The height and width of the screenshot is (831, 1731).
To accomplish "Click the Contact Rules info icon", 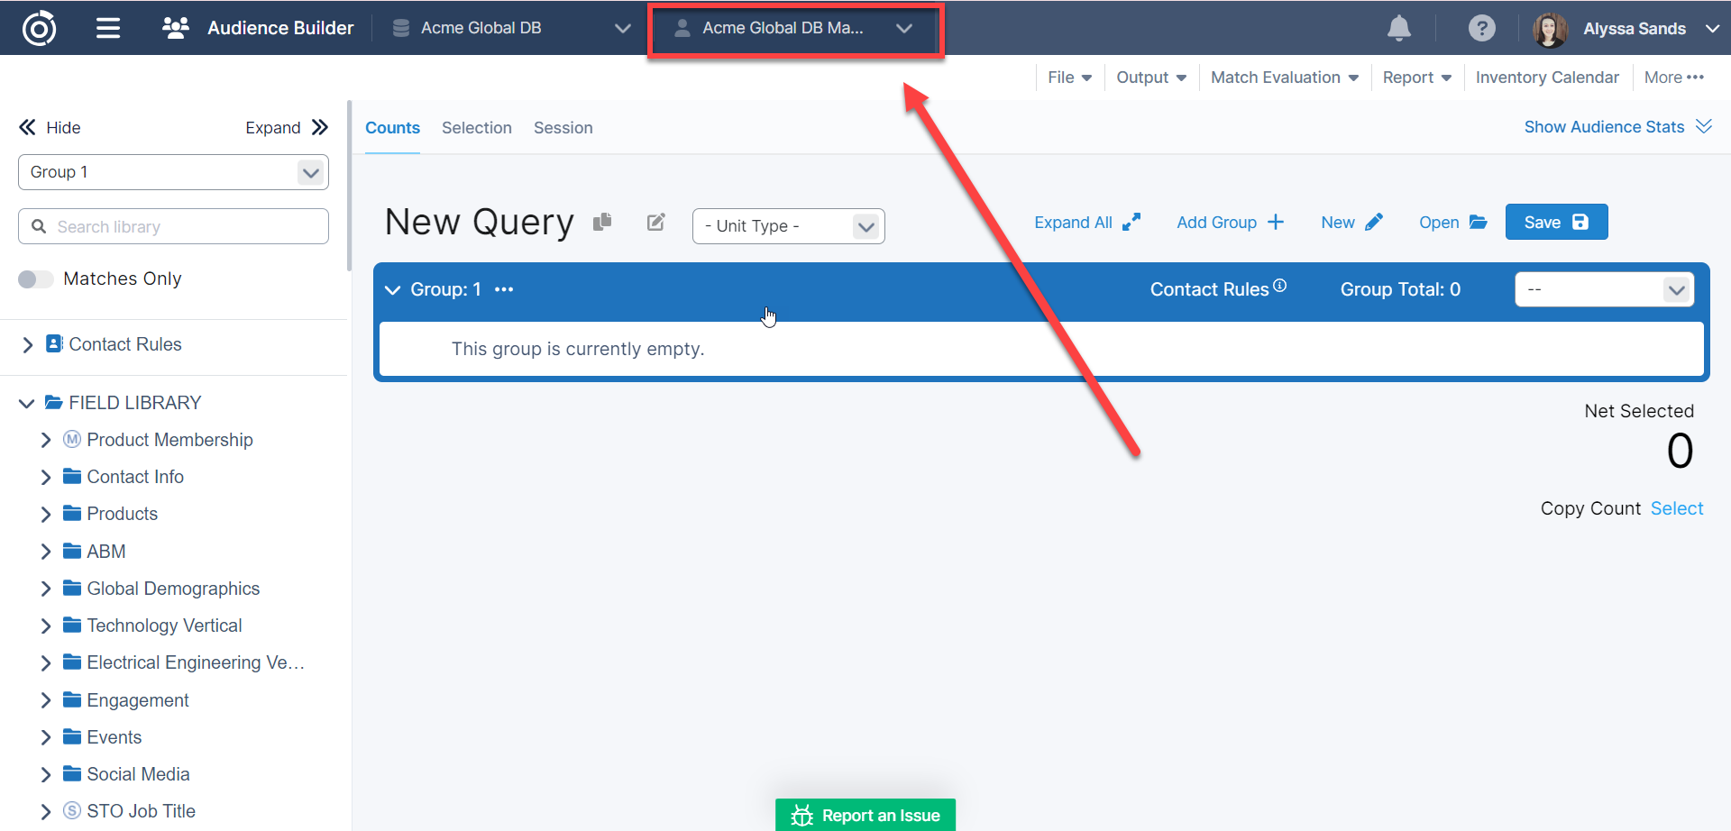I will [1279, 286].
